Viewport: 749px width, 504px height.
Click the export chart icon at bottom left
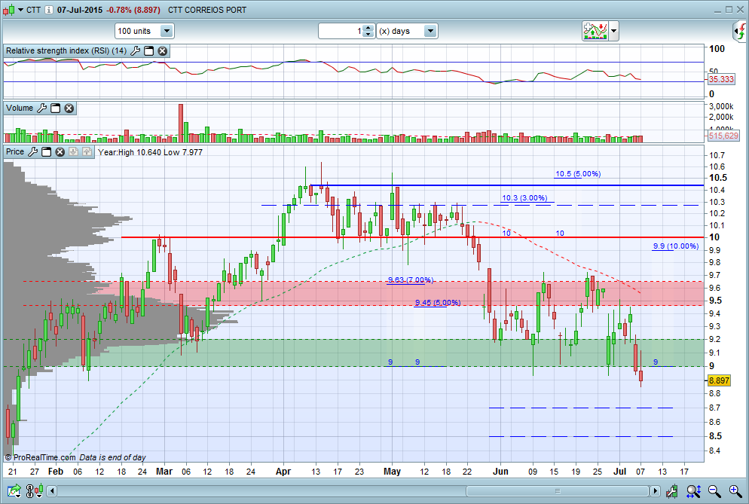[x=14, y=490]
